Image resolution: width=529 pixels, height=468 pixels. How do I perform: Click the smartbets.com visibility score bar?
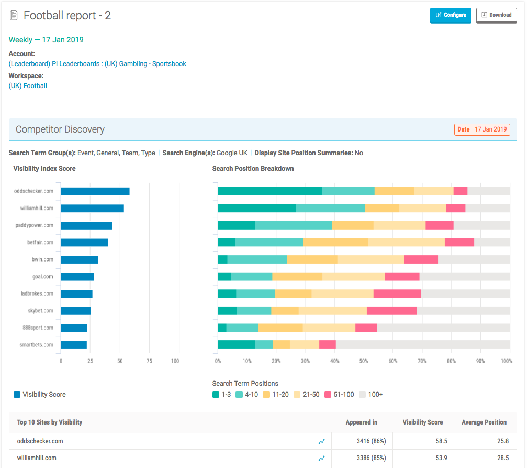click(x=74, y=345)
